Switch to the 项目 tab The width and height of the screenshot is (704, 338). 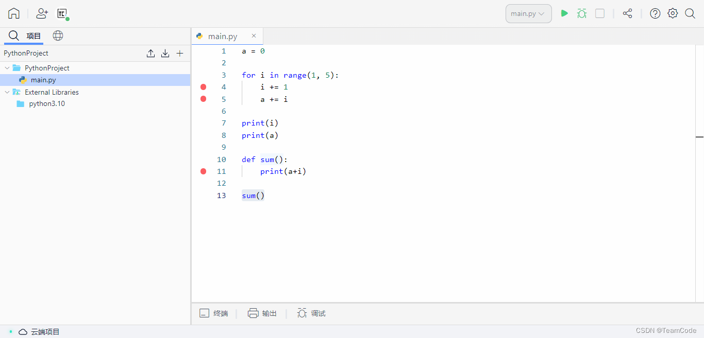point(33,35)
